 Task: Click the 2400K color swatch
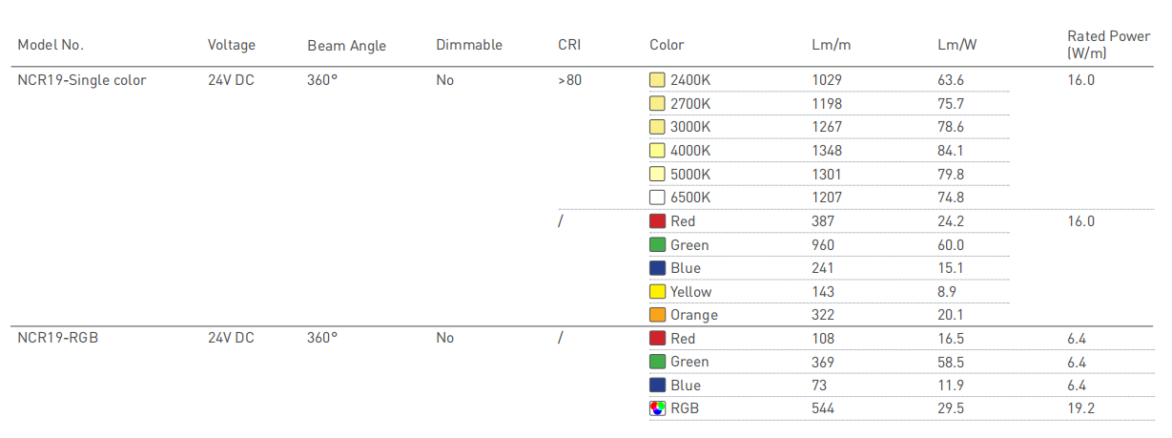[x=657, y=80]
